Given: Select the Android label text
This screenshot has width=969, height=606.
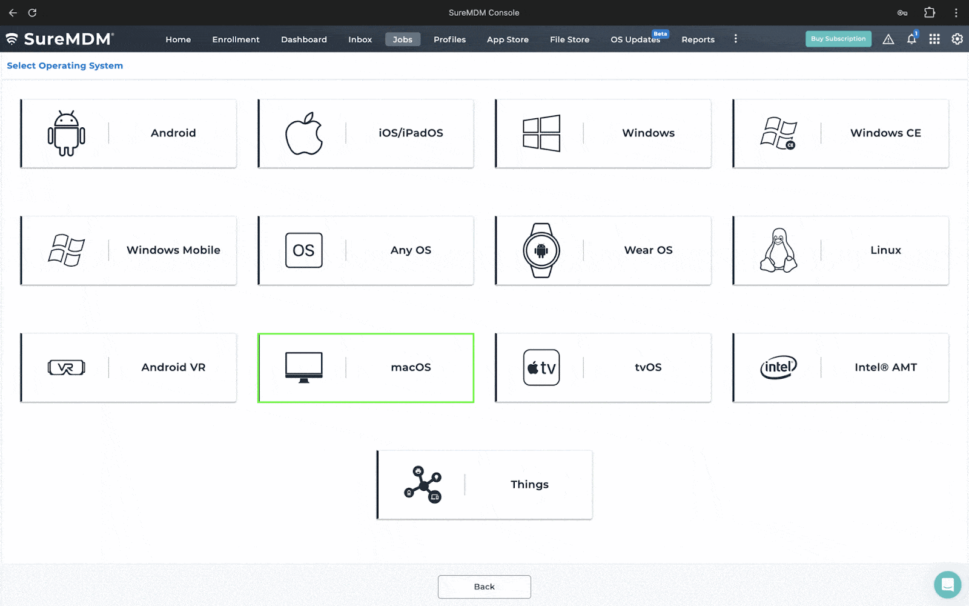Looking at the screenshot, I should pos(173,133).
